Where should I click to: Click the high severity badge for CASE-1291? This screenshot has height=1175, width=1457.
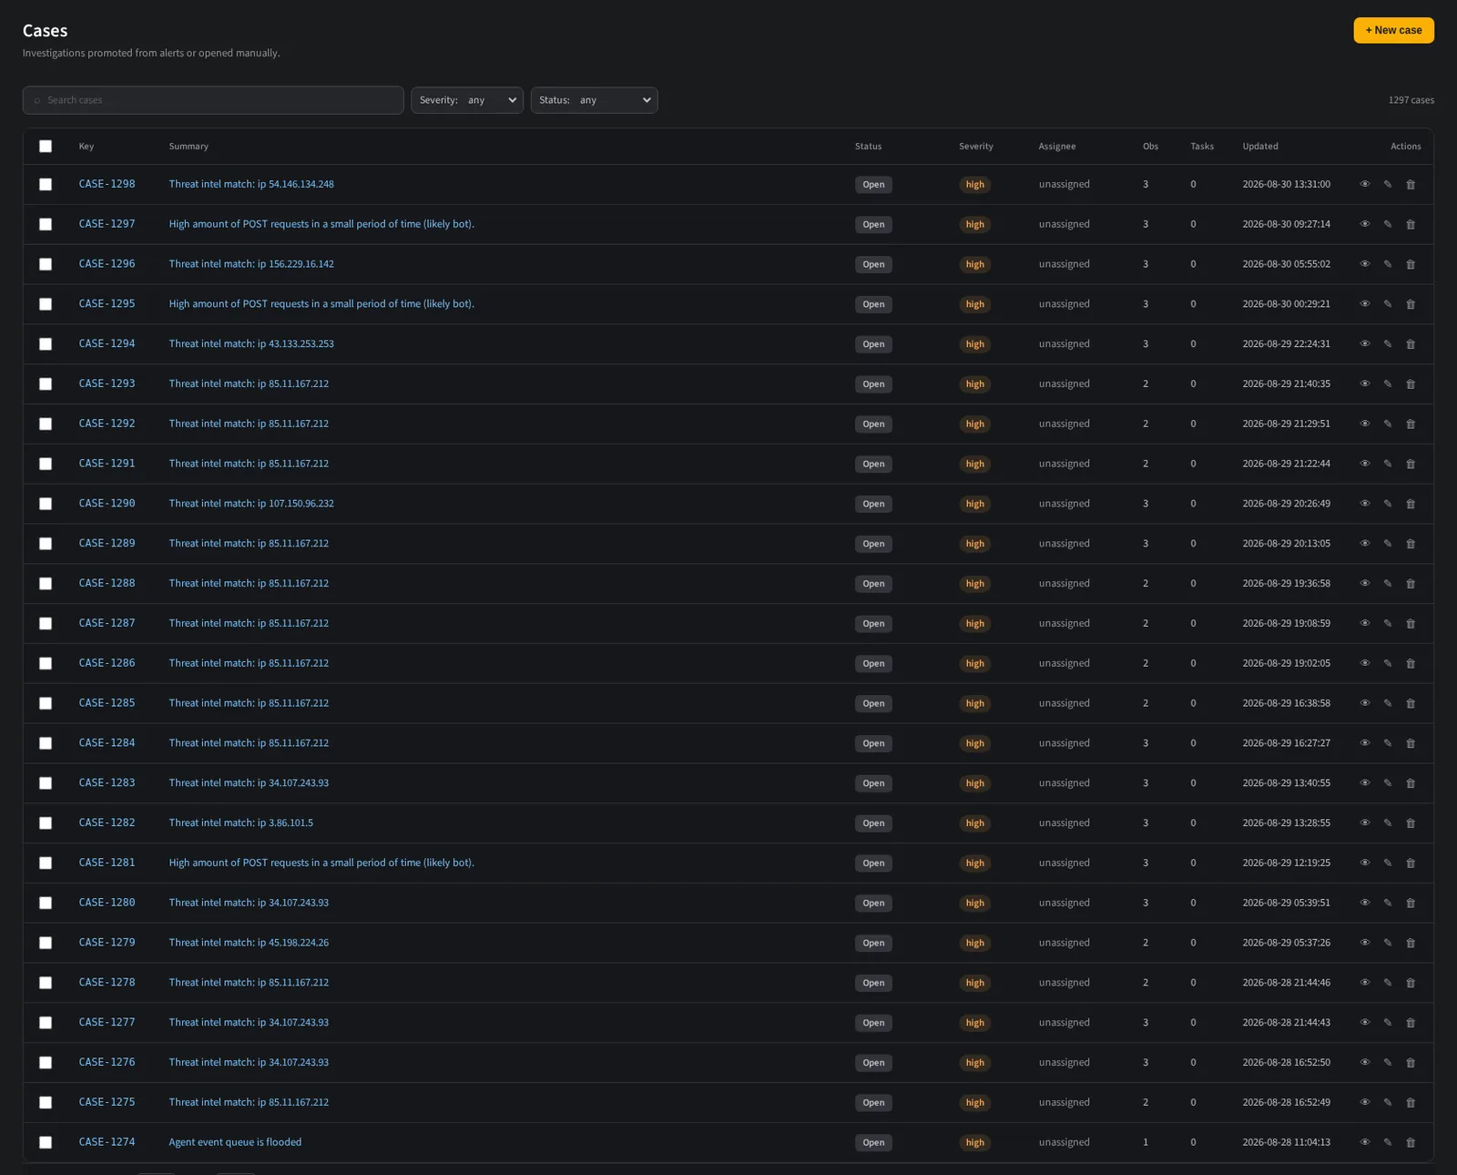point(974,464)
